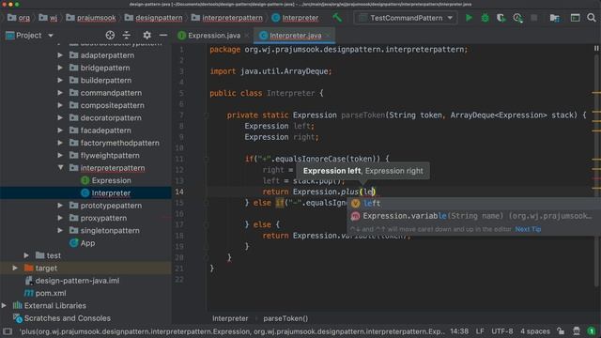Click the inspections hector icon in status bar

pyautogui.click(x=577, y=331)
